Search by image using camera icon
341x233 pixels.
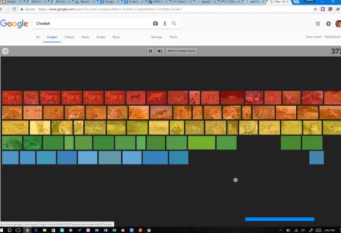click(155, 24)
